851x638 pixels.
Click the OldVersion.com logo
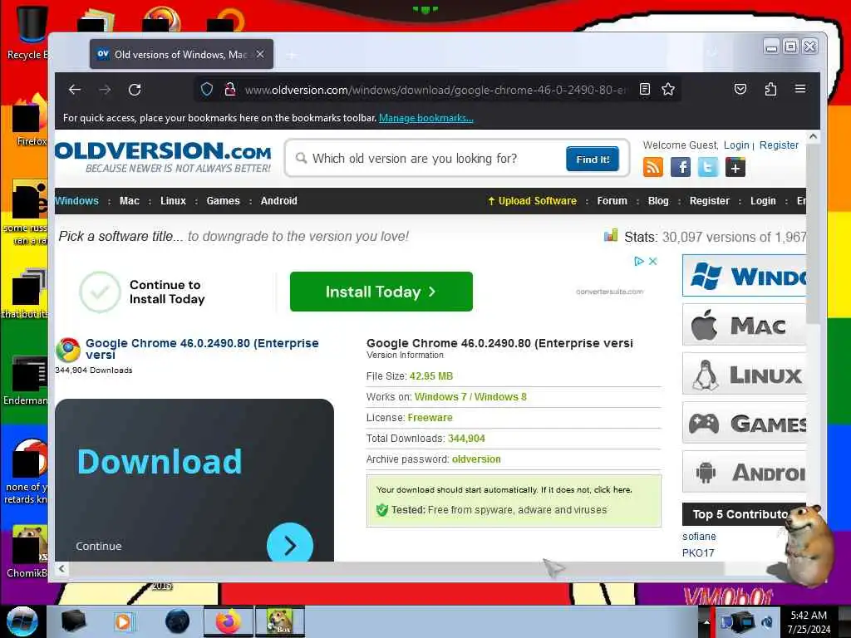tap(163, 157)
